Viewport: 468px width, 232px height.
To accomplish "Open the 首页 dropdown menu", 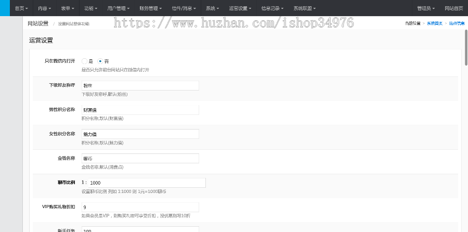I will tap(21, 8).
